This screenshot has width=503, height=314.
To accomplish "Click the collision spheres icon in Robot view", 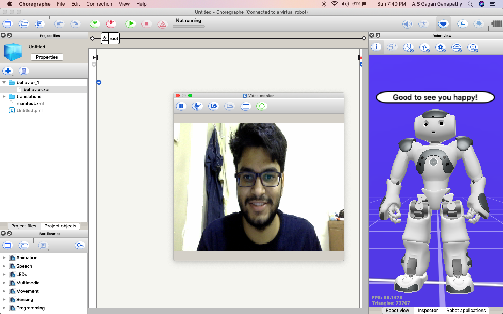I will pos(392,47).
